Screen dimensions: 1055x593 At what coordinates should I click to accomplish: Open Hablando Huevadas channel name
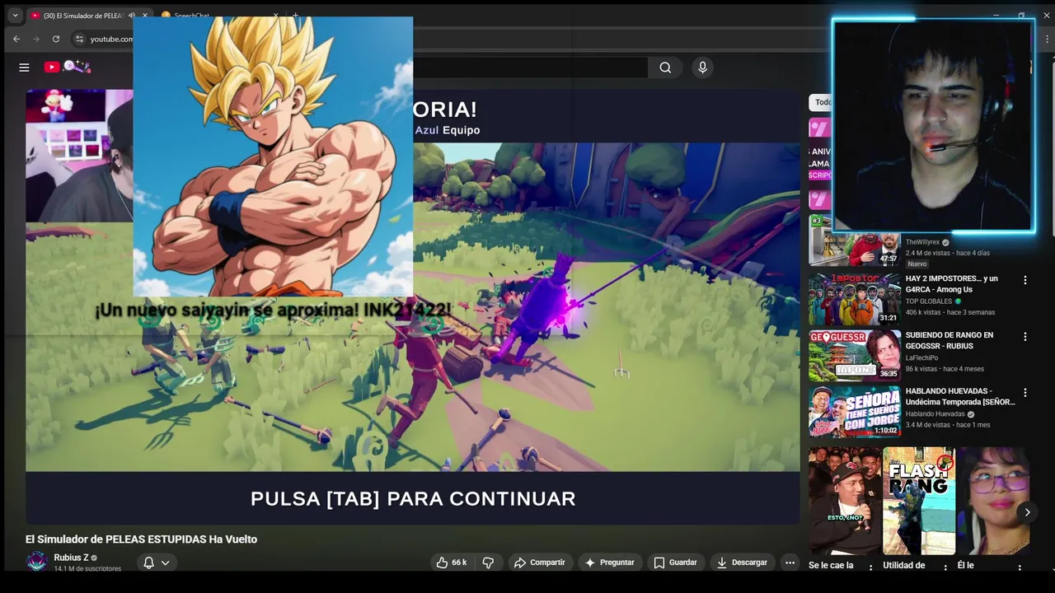[x=935, y=414]
